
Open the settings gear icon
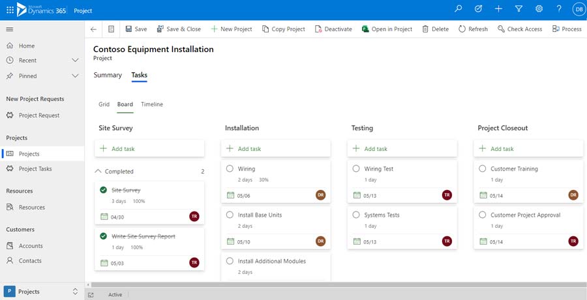539,9
